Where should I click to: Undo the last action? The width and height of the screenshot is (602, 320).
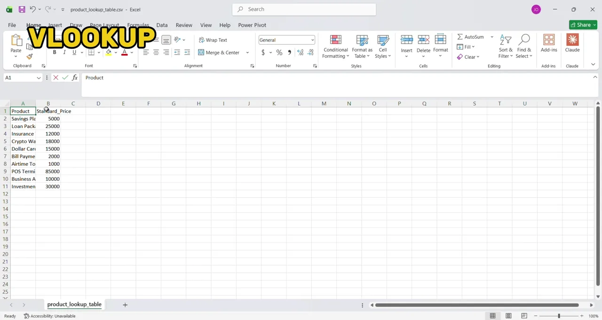click(32, 9)
